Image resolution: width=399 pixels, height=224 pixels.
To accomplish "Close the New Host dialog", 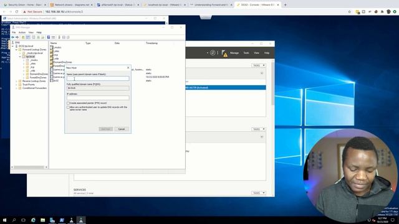I will tap(128, 68).
